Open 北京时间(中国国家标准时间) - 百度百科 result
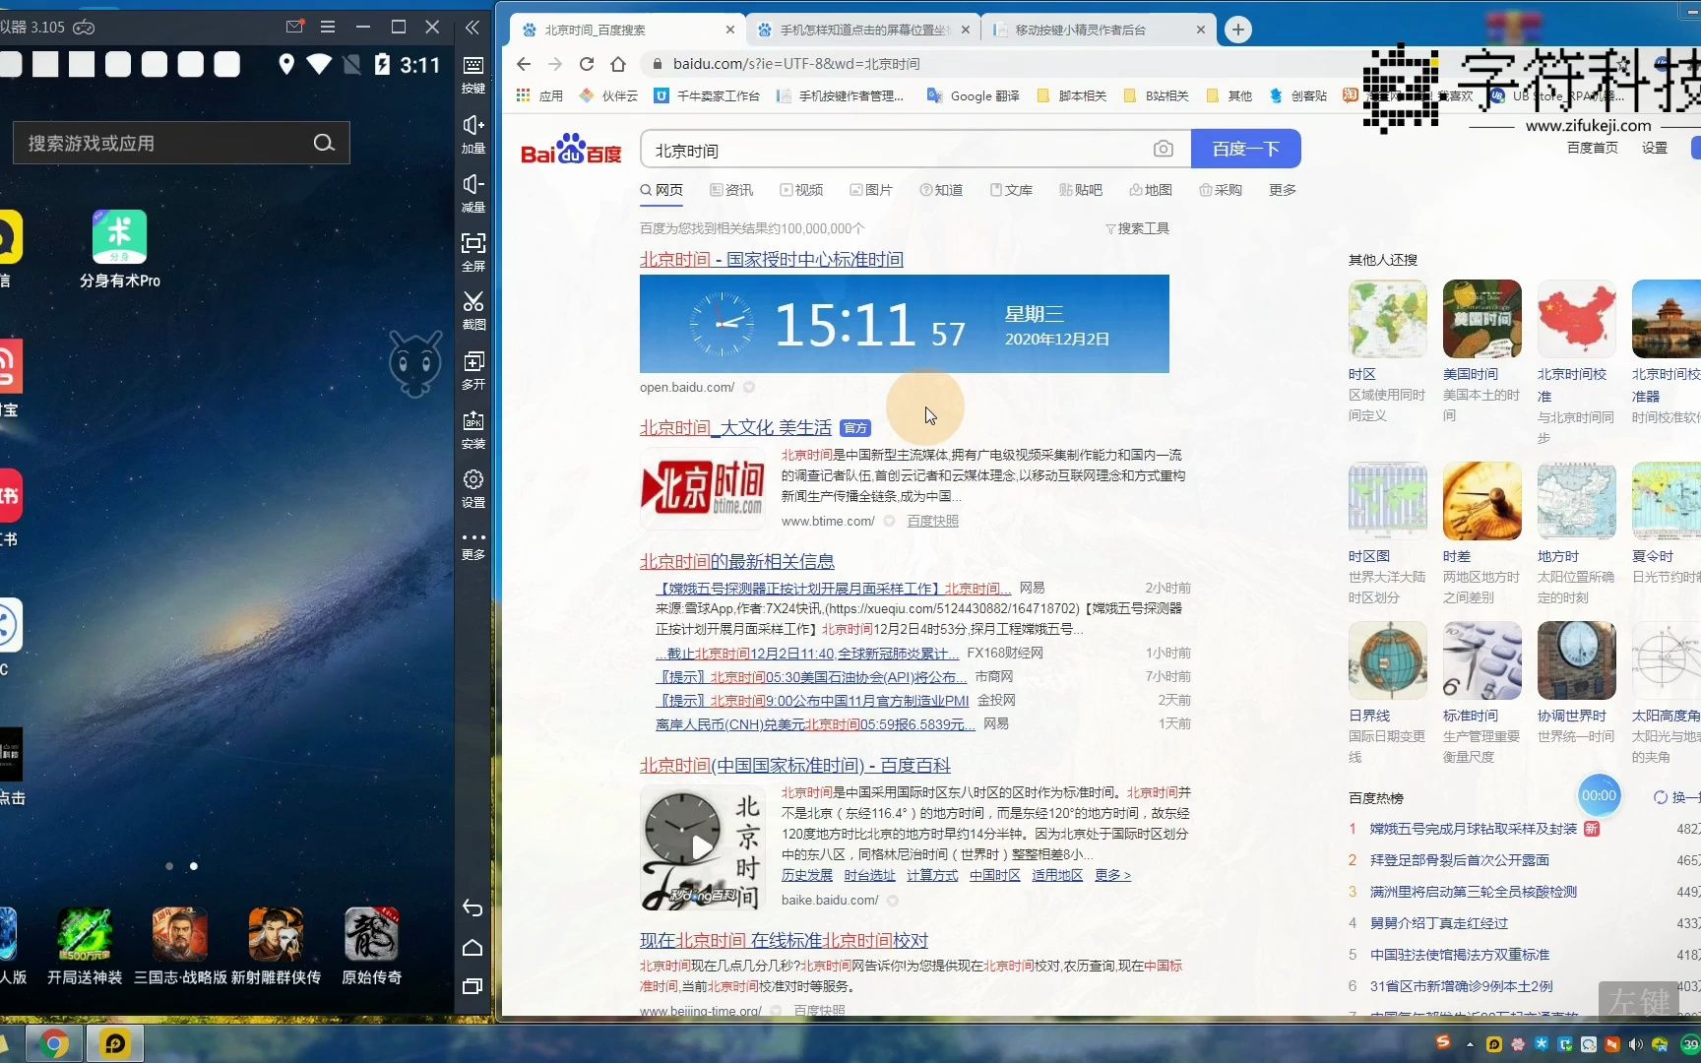 pyautogui.click(x=795, y=765)
